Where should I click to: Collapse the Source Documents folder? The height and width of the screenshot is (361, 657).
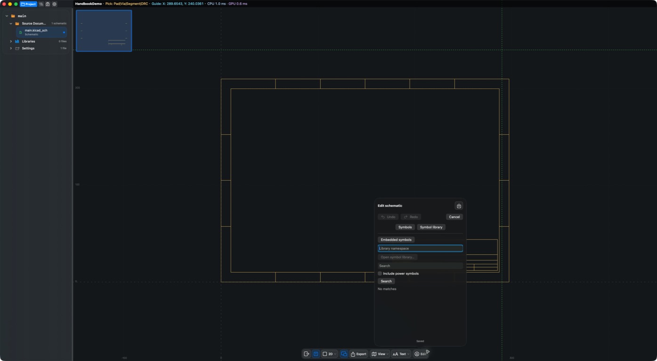click(11, 24)
